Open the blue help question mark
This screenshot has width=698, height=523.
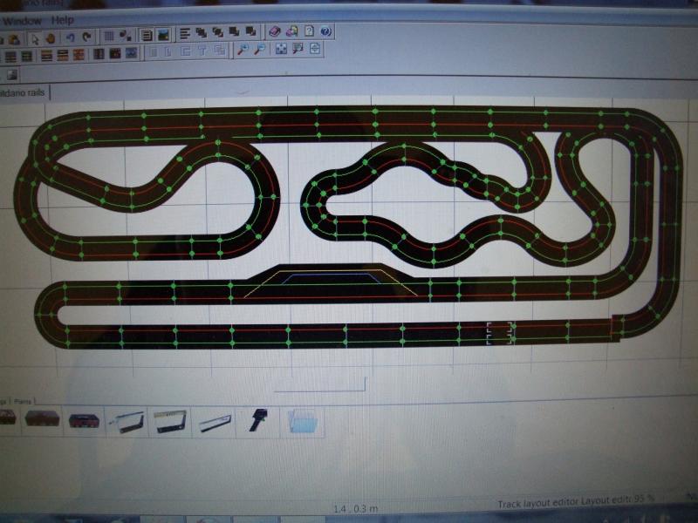pos(325,31)
